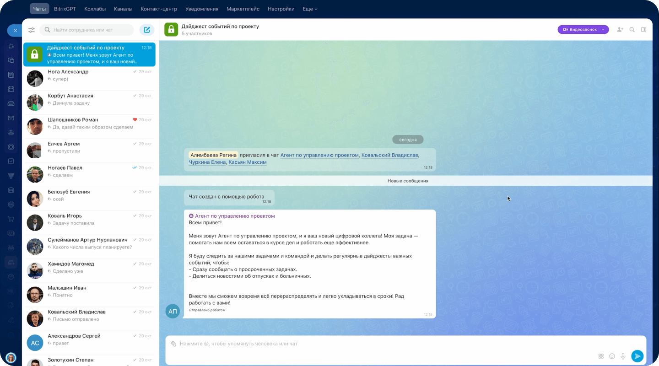This screenshot has height=366, width=659.
Task: Open search within the current chat
Action: tap(632, 30)
